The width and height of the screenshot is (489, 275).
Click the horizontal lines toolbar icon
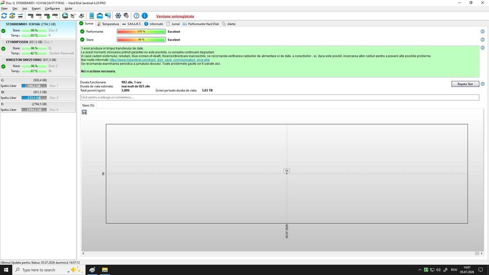(20, 16)
